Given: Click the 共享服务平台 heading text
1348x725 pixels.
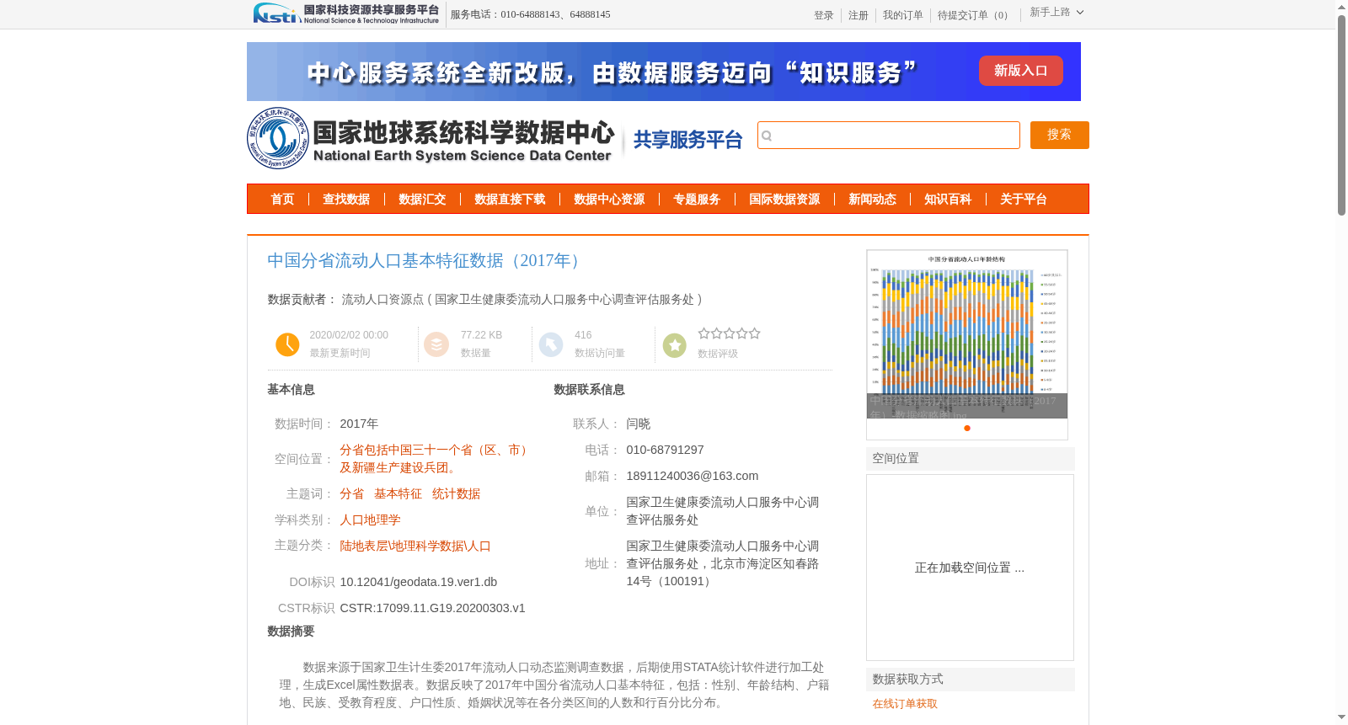Looking at the screenshot, I should click(x=687, y=140).
